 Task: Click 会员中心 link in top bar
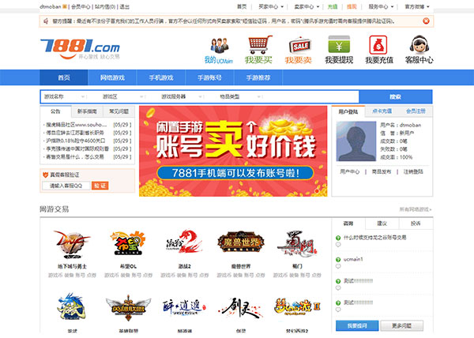pos(81,6)
